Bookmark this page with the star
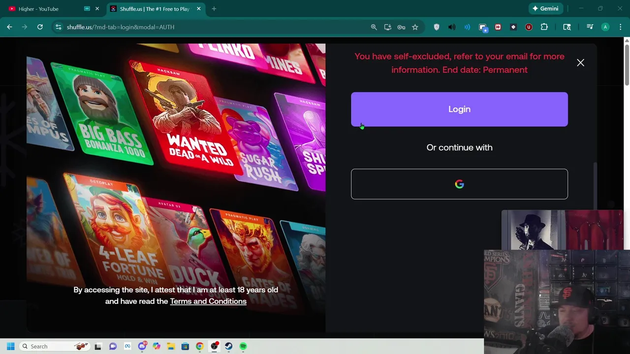This screenshot has height=354, width=630. pos(415,27)
